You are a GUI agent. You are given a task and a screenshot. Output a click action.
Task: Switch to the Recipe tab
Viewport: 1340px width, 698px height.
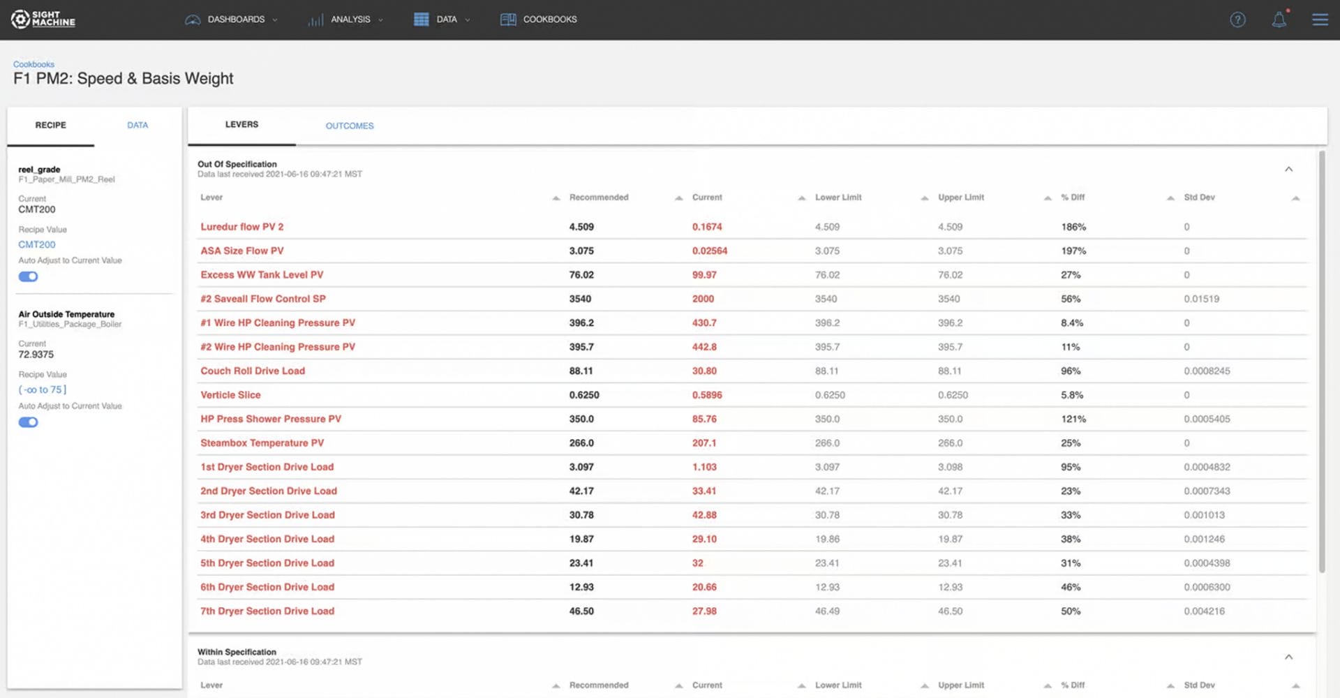click(51, 125)
